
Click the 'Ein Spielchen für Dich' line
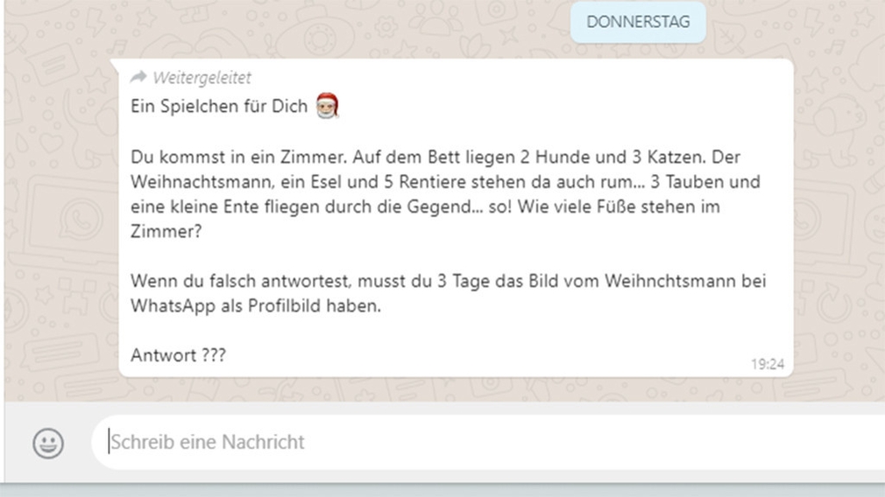pos(219,106)
